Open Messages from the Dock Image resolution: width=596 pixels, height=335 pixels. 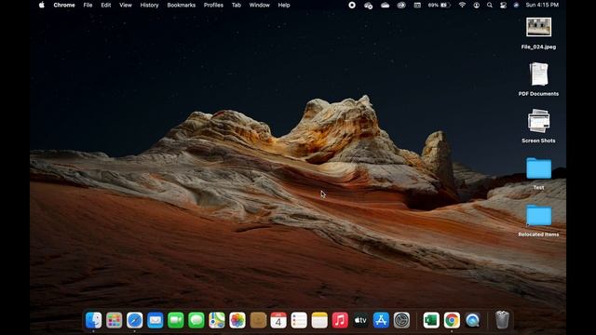tap(196, 320)
